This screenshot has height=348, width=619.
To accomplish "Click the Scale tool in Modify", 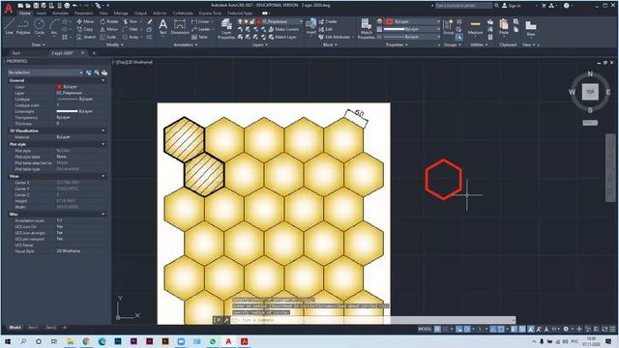I will [x=108, y=37].
